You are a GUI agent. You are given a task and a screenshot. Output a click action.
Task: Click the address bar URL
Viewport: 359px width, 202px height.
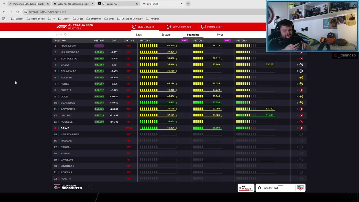(x=47, y=12)
